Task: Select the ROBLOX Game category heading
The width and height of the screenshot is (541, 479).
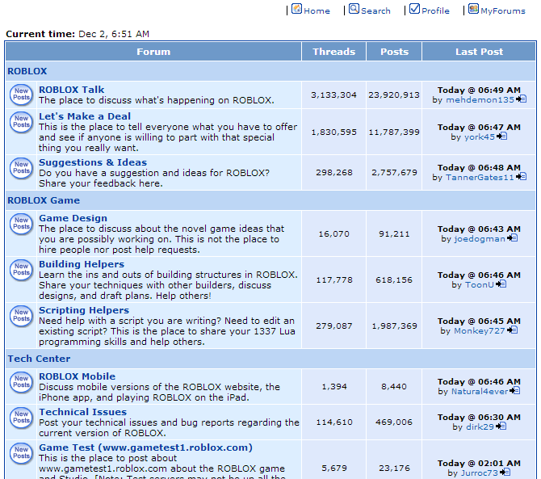Action: [x=44, y=200]
